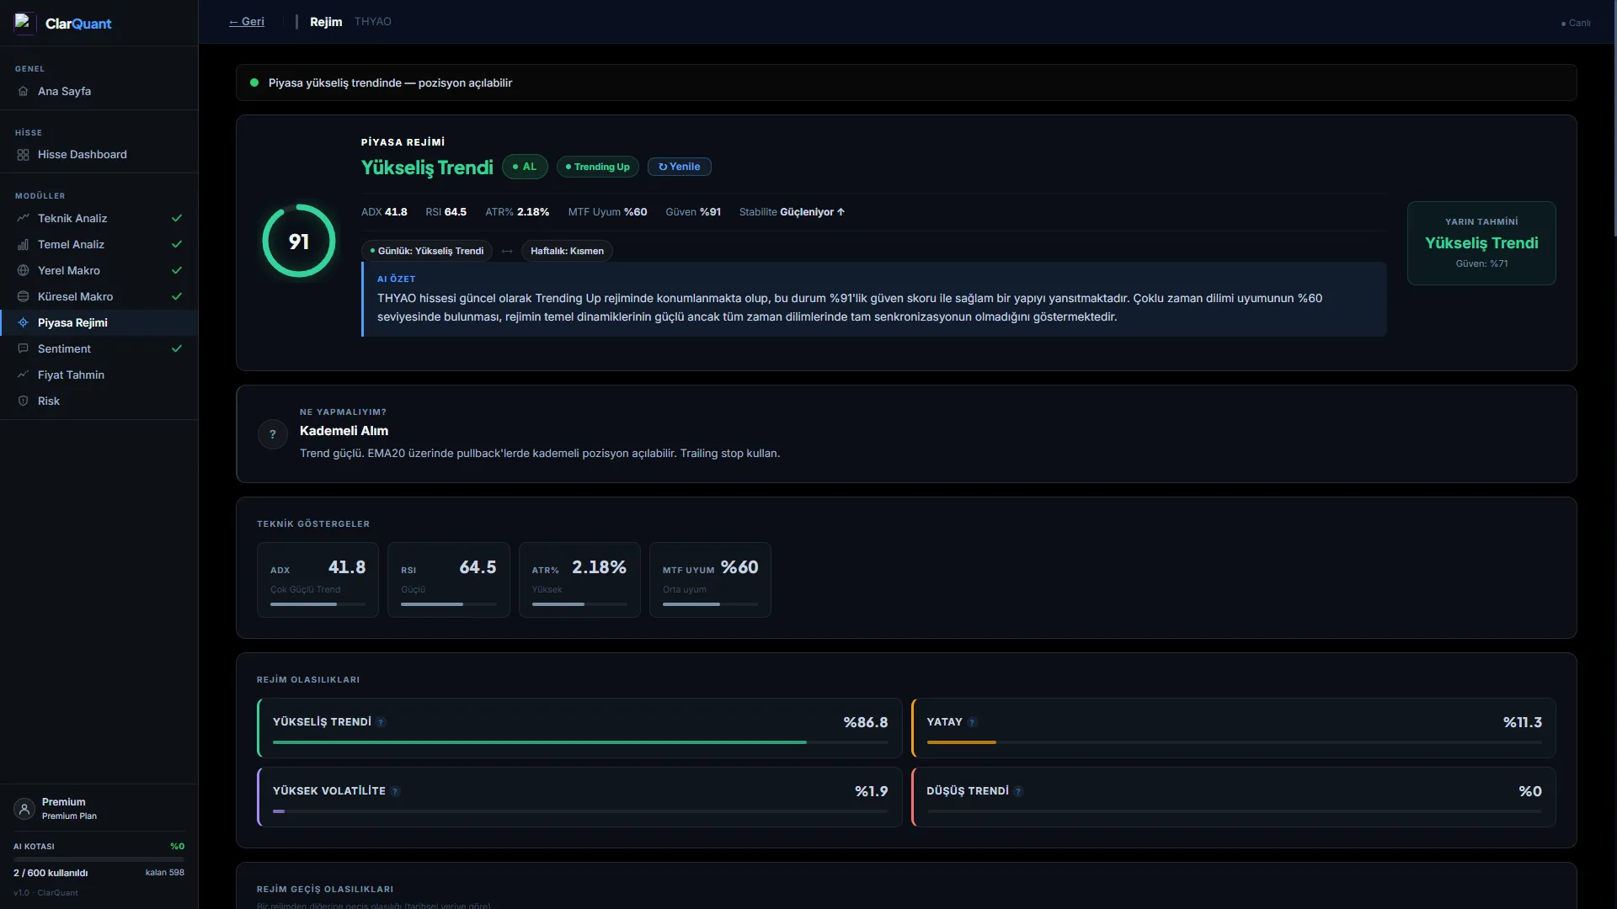Click the Canlı live status indicator
The width and height of the screenshot is (1617, 909).
(1576, 23)
